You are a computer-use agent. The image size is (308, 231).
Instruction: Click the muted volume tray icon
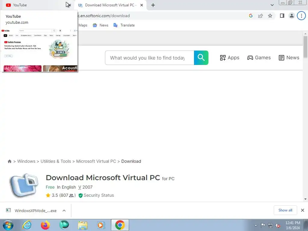tap(278, 225)
